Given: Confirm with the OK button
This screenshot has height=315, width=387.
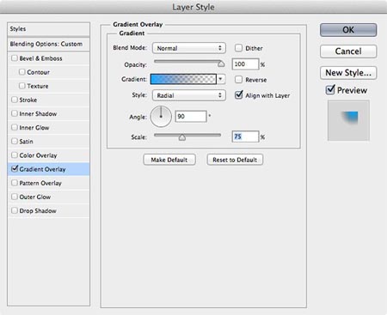Looking at the screenshot, I should tap(348, 30).
